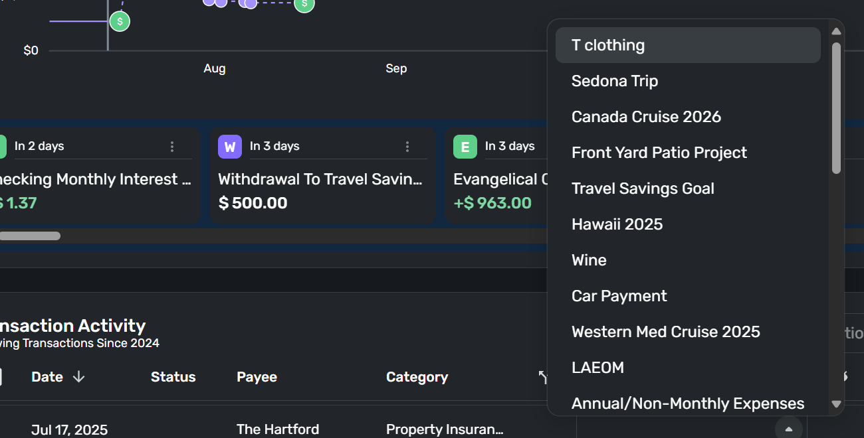Collapse dropdown using round caret button
This screenshot has height=438, width=864.
click(x=789, y=429)
